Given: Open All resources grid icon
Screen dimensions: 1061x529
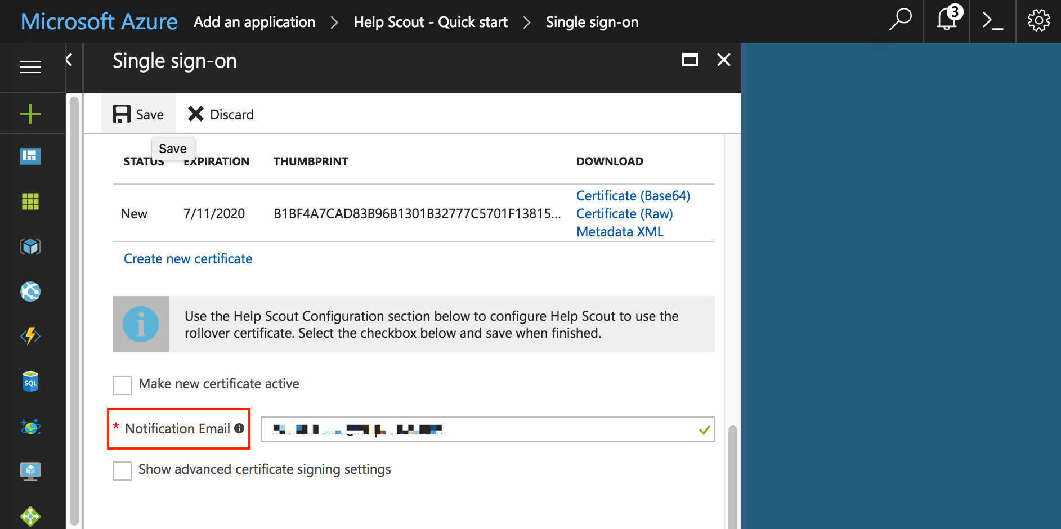Looking at the screenshot, I should (x=30, y=201).
